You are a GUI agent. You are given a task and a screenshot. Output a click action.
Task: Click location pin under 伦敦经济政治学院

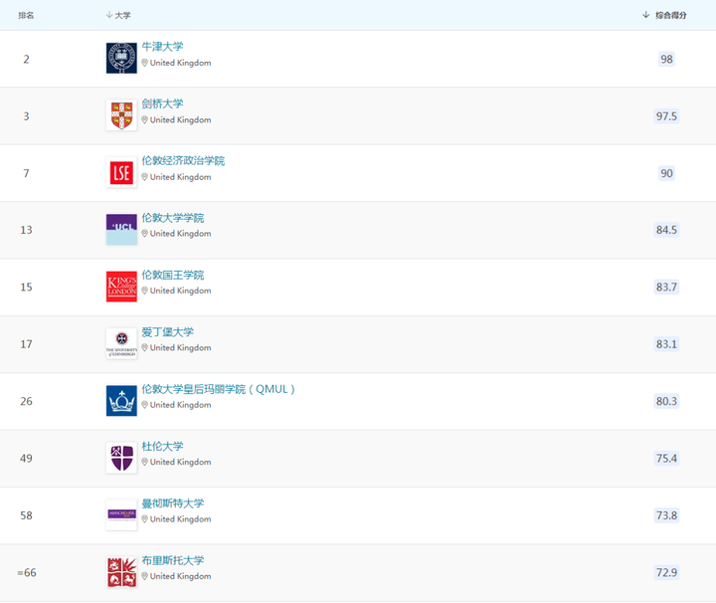pyautogui.click(x=144, y=177)
